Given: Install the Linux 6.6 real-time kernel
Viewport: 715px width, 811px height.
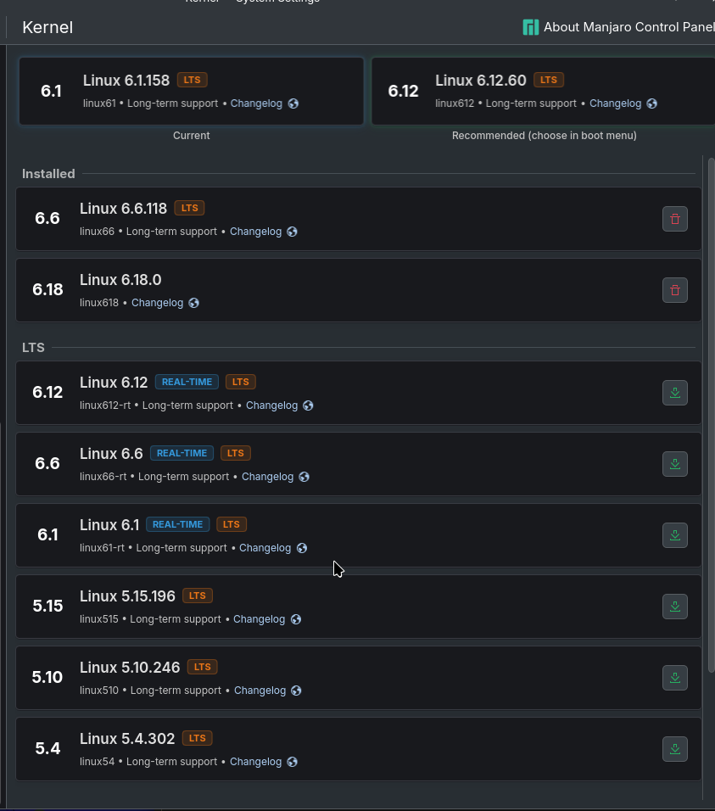Looking at the screenshot, I should tap(674, 464).
